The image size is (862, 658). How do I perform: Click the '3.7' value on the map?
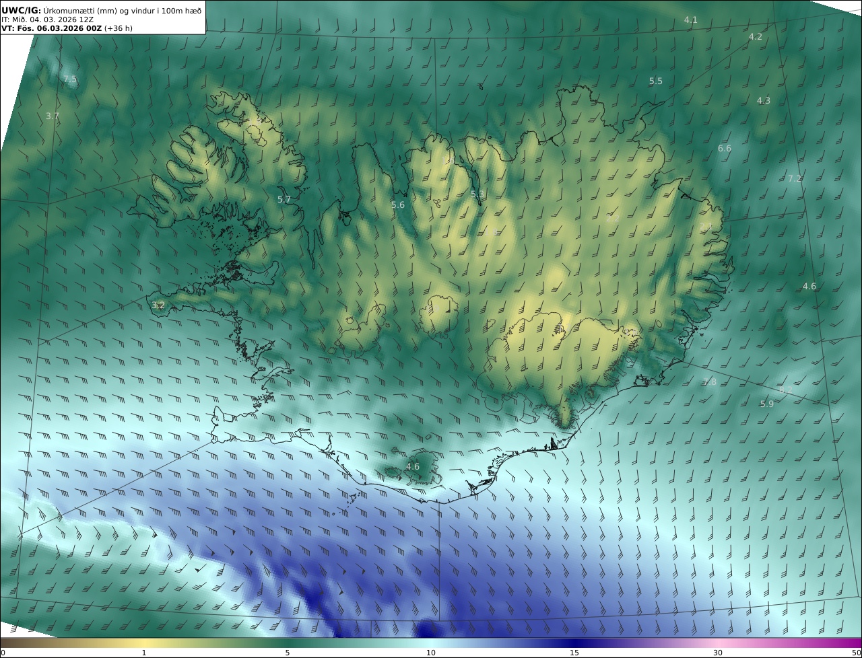[x=53, y=116]
